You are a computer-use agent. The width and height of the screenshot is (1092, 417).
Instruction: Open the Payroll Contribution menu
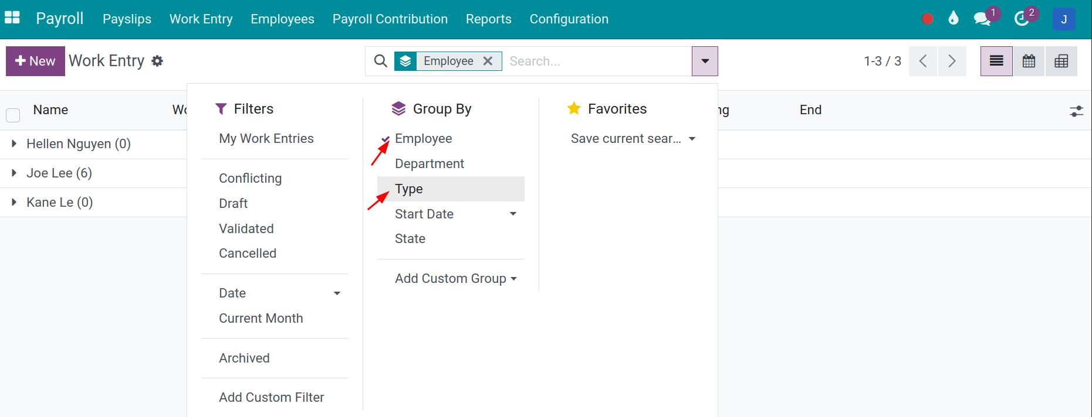pyautogui.click(x=390, y=19)
